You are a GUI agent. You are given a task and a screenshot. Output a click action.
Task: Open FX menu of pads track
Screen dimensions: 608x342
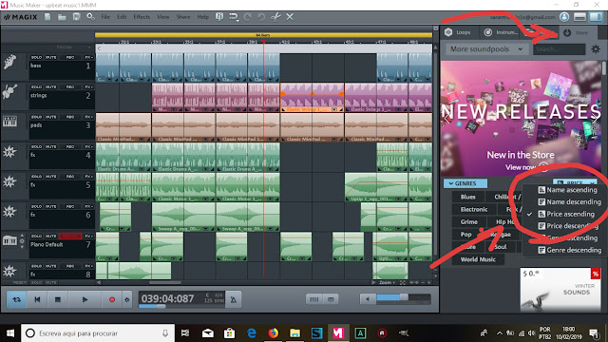pos(88,117)
